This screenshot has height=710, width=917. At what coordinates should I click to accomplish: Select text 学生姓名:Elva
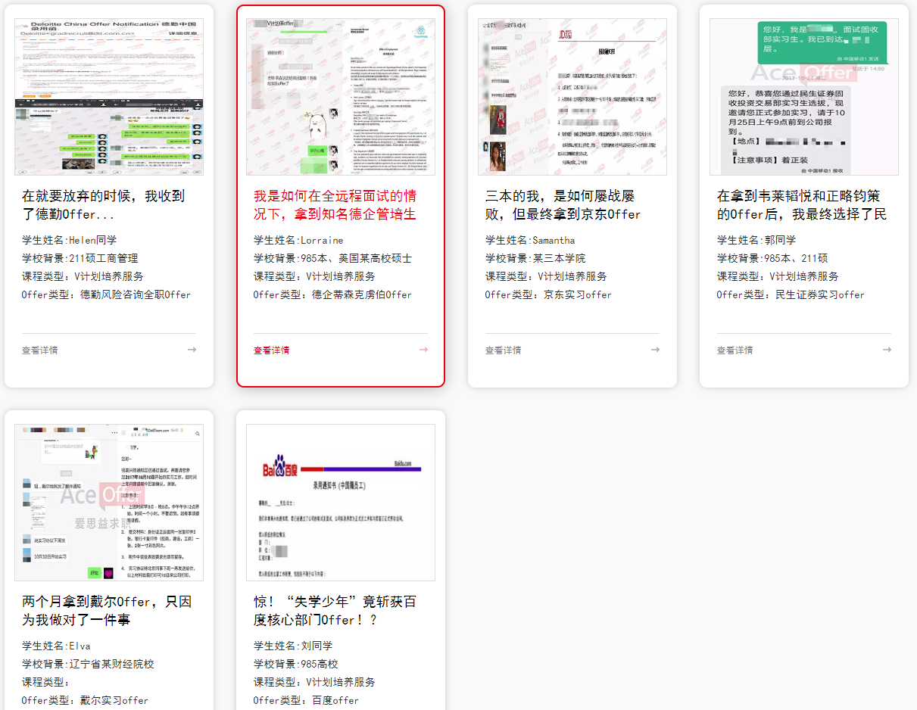click(x=56, y=646)
